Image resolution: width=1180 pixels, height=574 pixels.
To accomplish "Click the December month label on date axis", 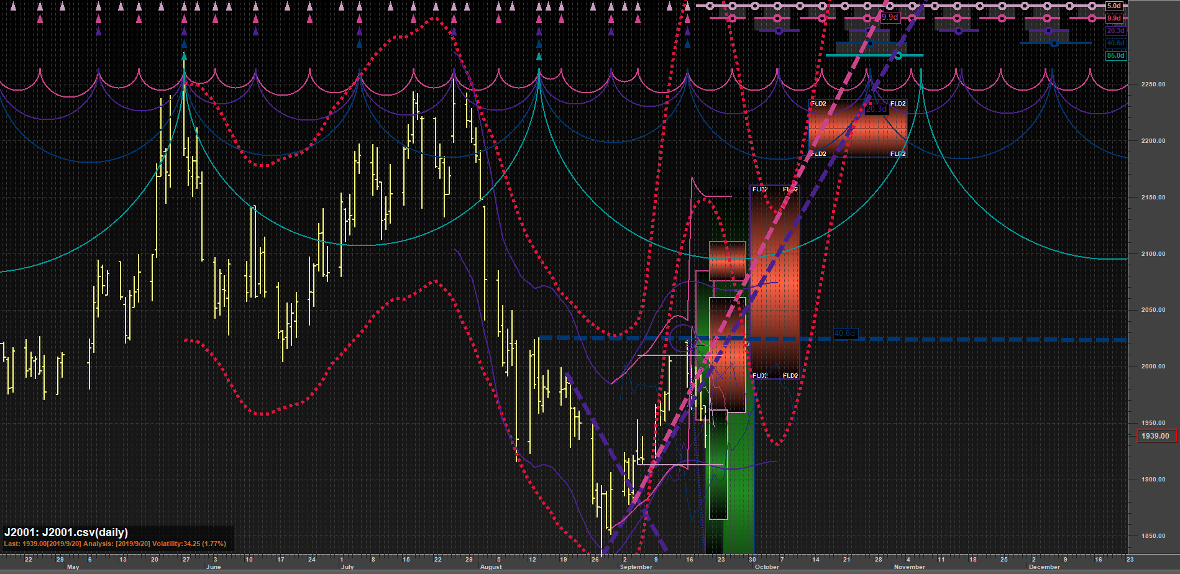I will coord(1045,567).
